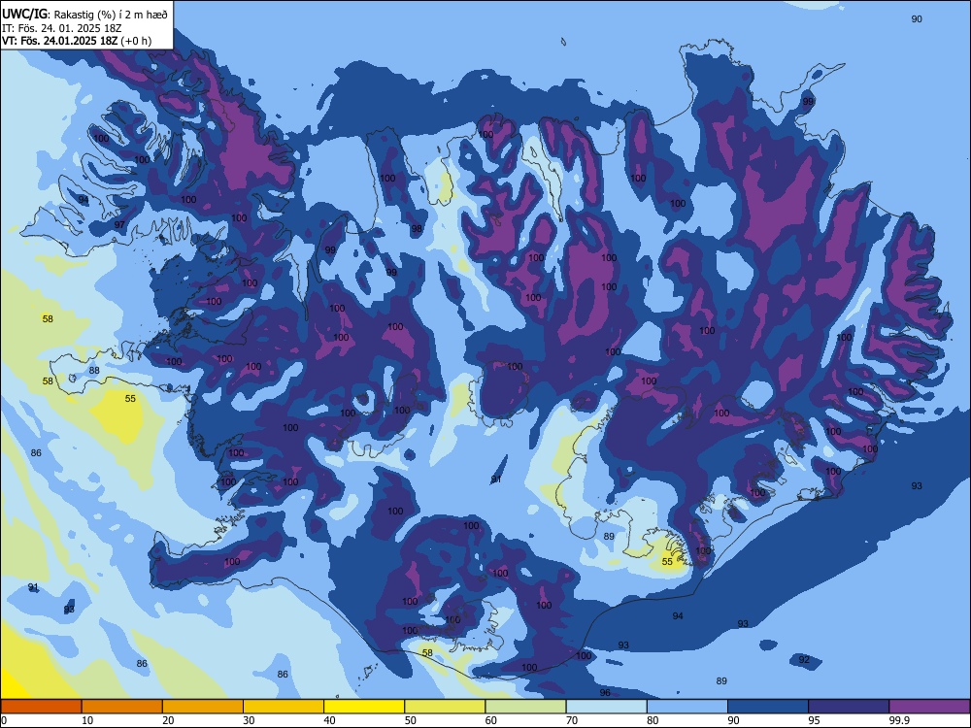Click the pale yellow 50–60 legend swatch

(x=445, y=707)
